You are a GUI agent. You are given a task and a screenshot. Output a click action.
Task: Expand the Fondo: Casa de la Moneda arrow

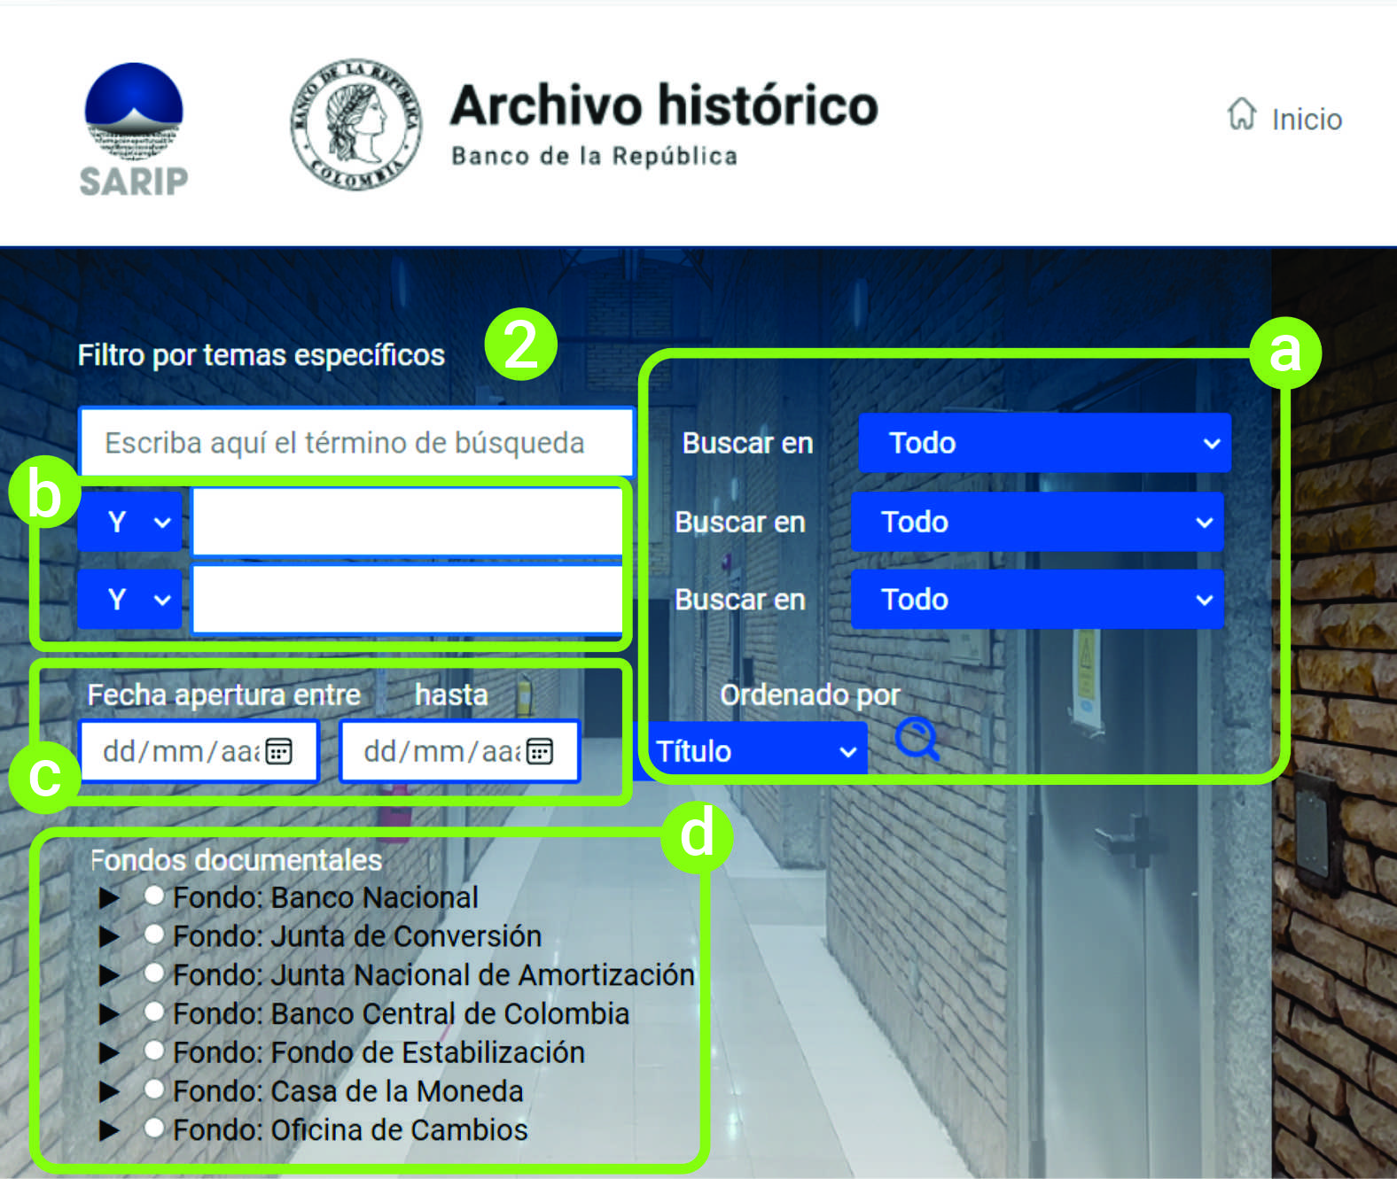click(109, 1091)
